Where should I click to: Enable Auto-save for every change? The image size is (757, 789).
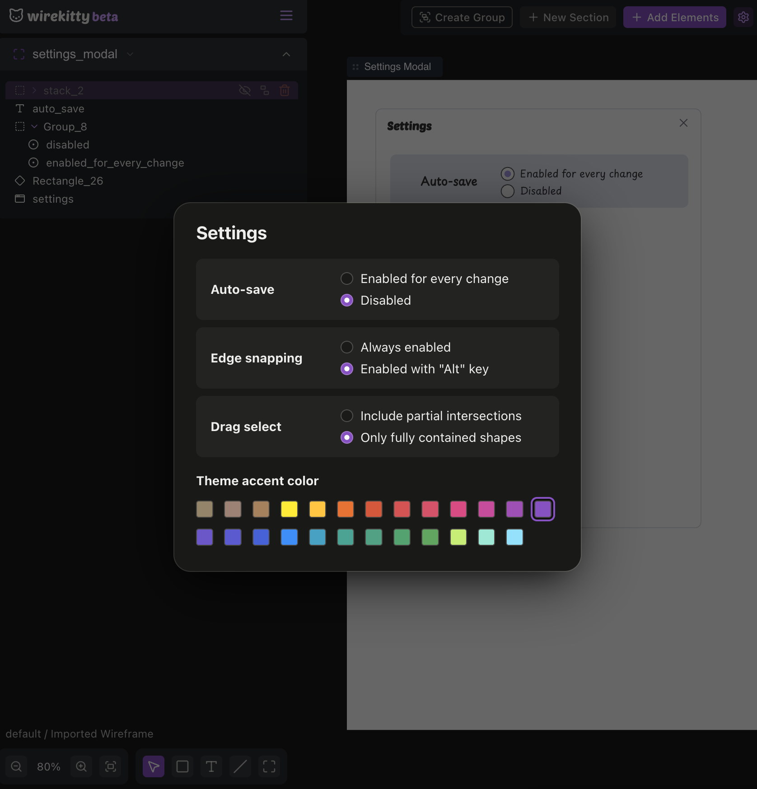click(x=346, y=278)
